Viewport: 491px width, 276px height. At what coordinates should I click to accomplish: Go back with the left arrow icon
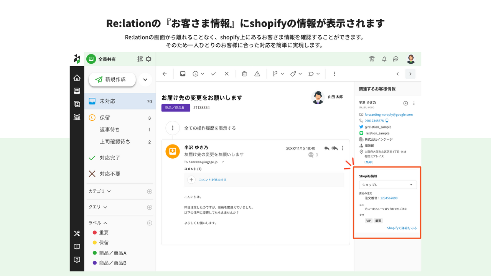coord(165,74)
